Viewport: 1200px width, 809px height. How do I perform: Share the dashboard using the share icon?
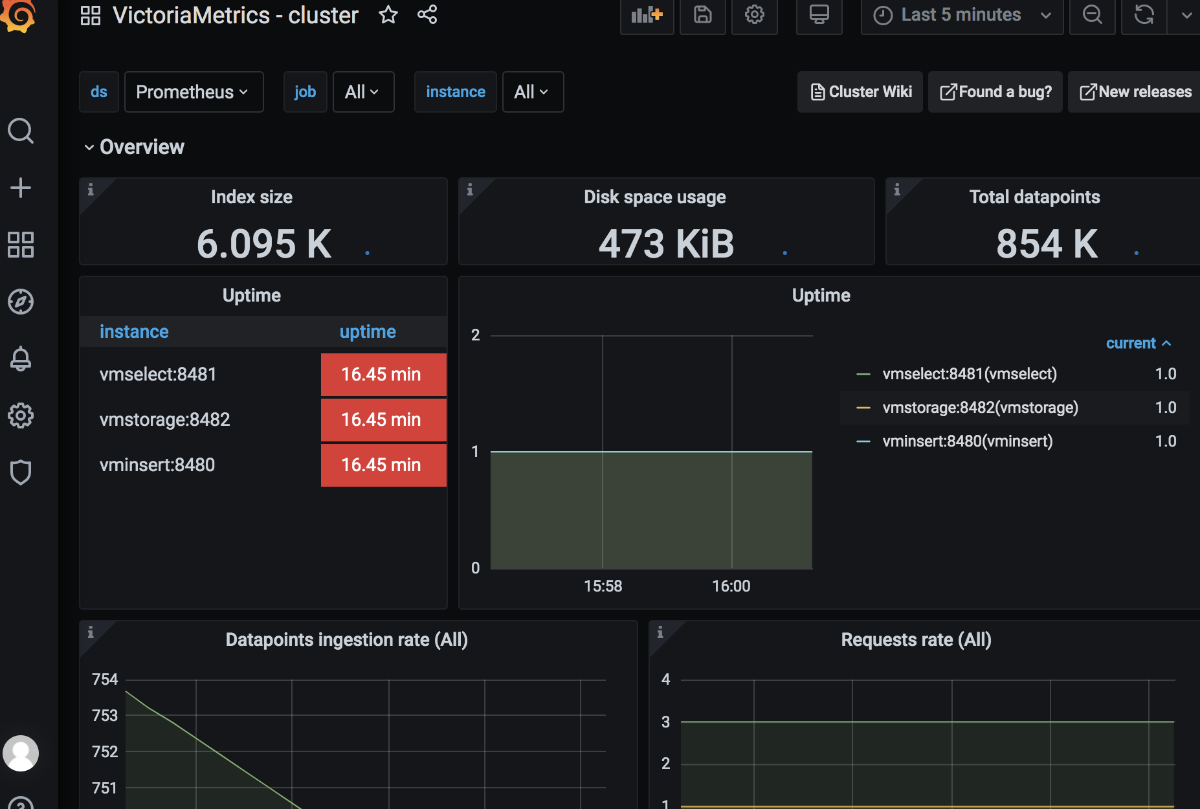427,14
